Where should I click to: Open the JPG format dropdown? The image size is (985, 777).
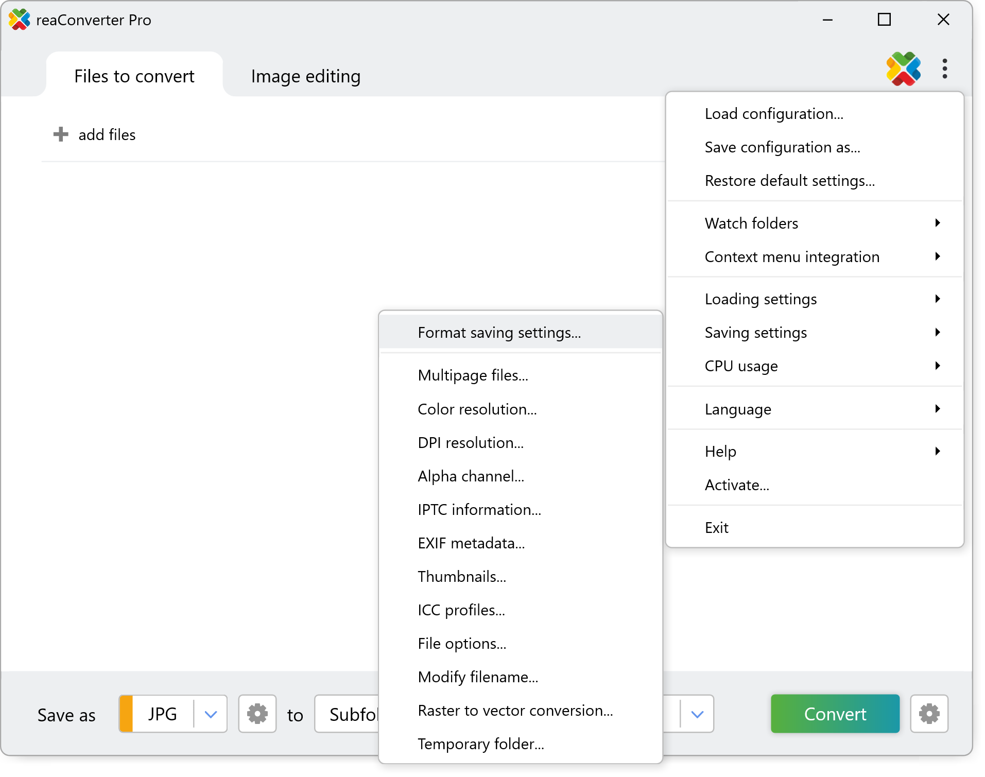click(210, 714)
